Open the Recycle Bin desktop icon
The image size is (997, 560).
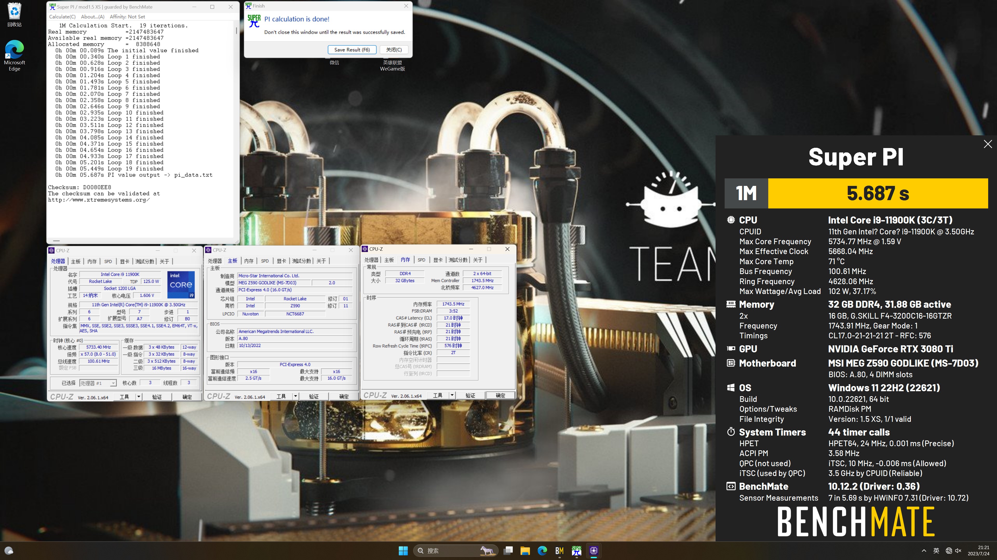click(14, 15)
